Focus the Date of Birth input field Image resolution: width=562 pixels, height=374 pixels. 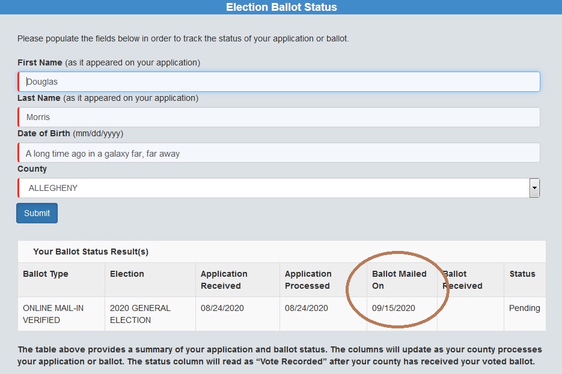(x=279, y=153)
